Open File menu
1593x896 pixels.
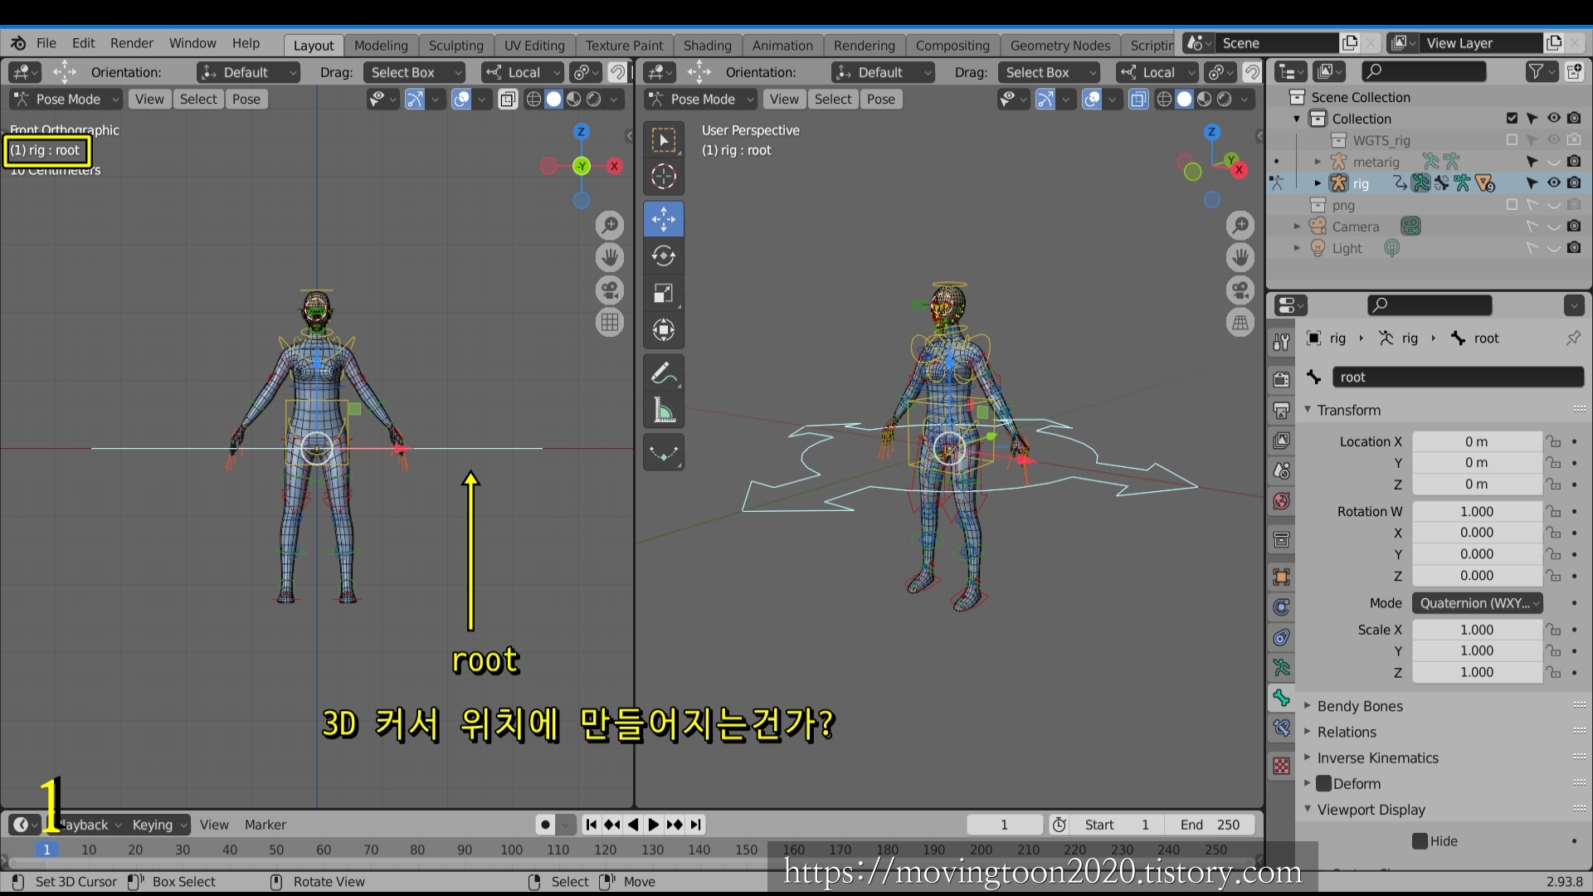46,43
